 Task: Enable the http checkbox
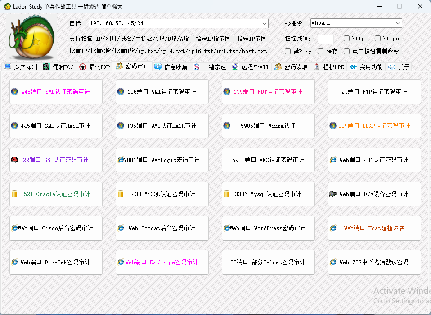[346, 39]
